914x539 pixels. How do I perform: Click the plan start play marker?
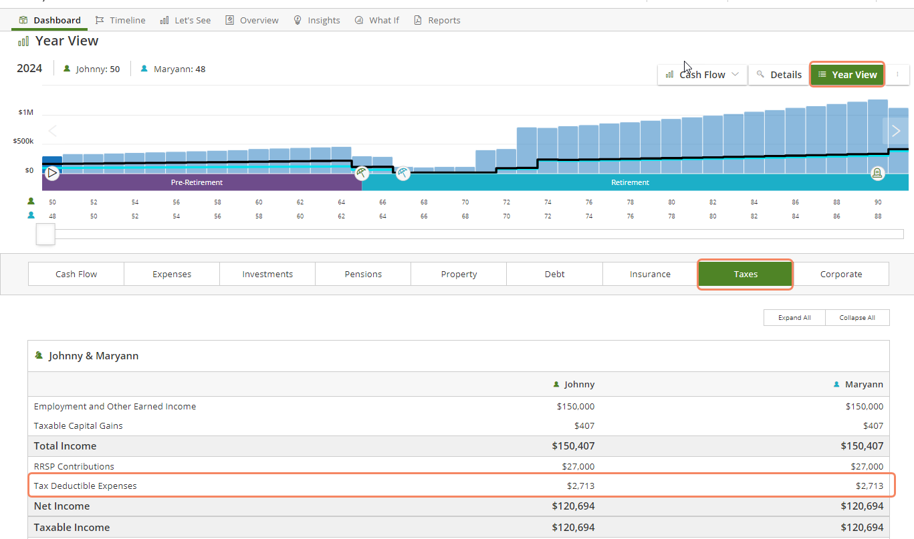point(52,174)
